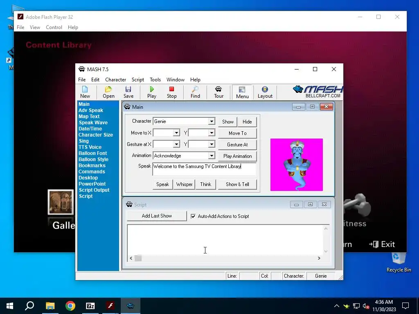
Task: Click the Show character button
Action: (228, 122)
